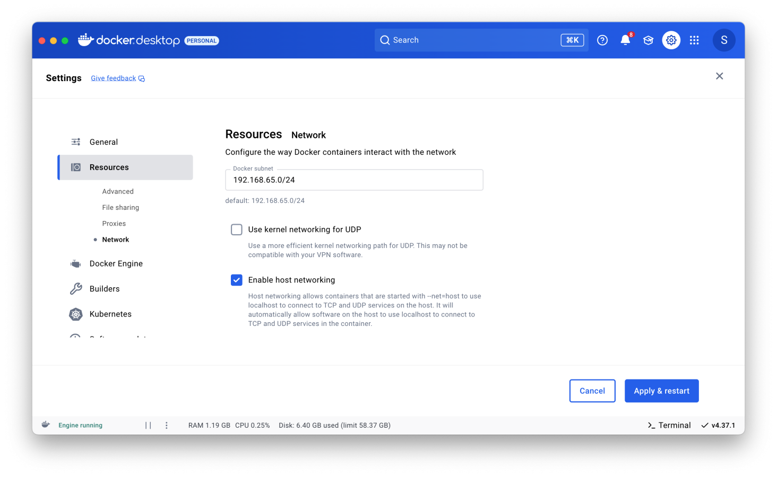Click the Docker subnet input field
The height and width of the screenshot is (477, 777).
click(x=354, y=180)
